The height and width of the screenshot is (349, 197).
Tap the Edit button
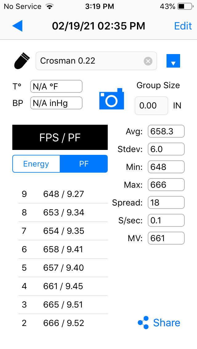(183, 26)
